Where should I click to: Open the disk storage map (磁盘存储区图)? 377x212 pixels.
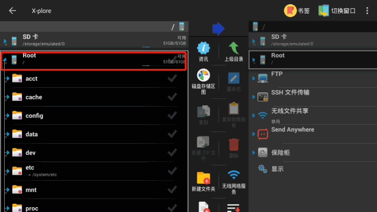[x=203, y=81]
